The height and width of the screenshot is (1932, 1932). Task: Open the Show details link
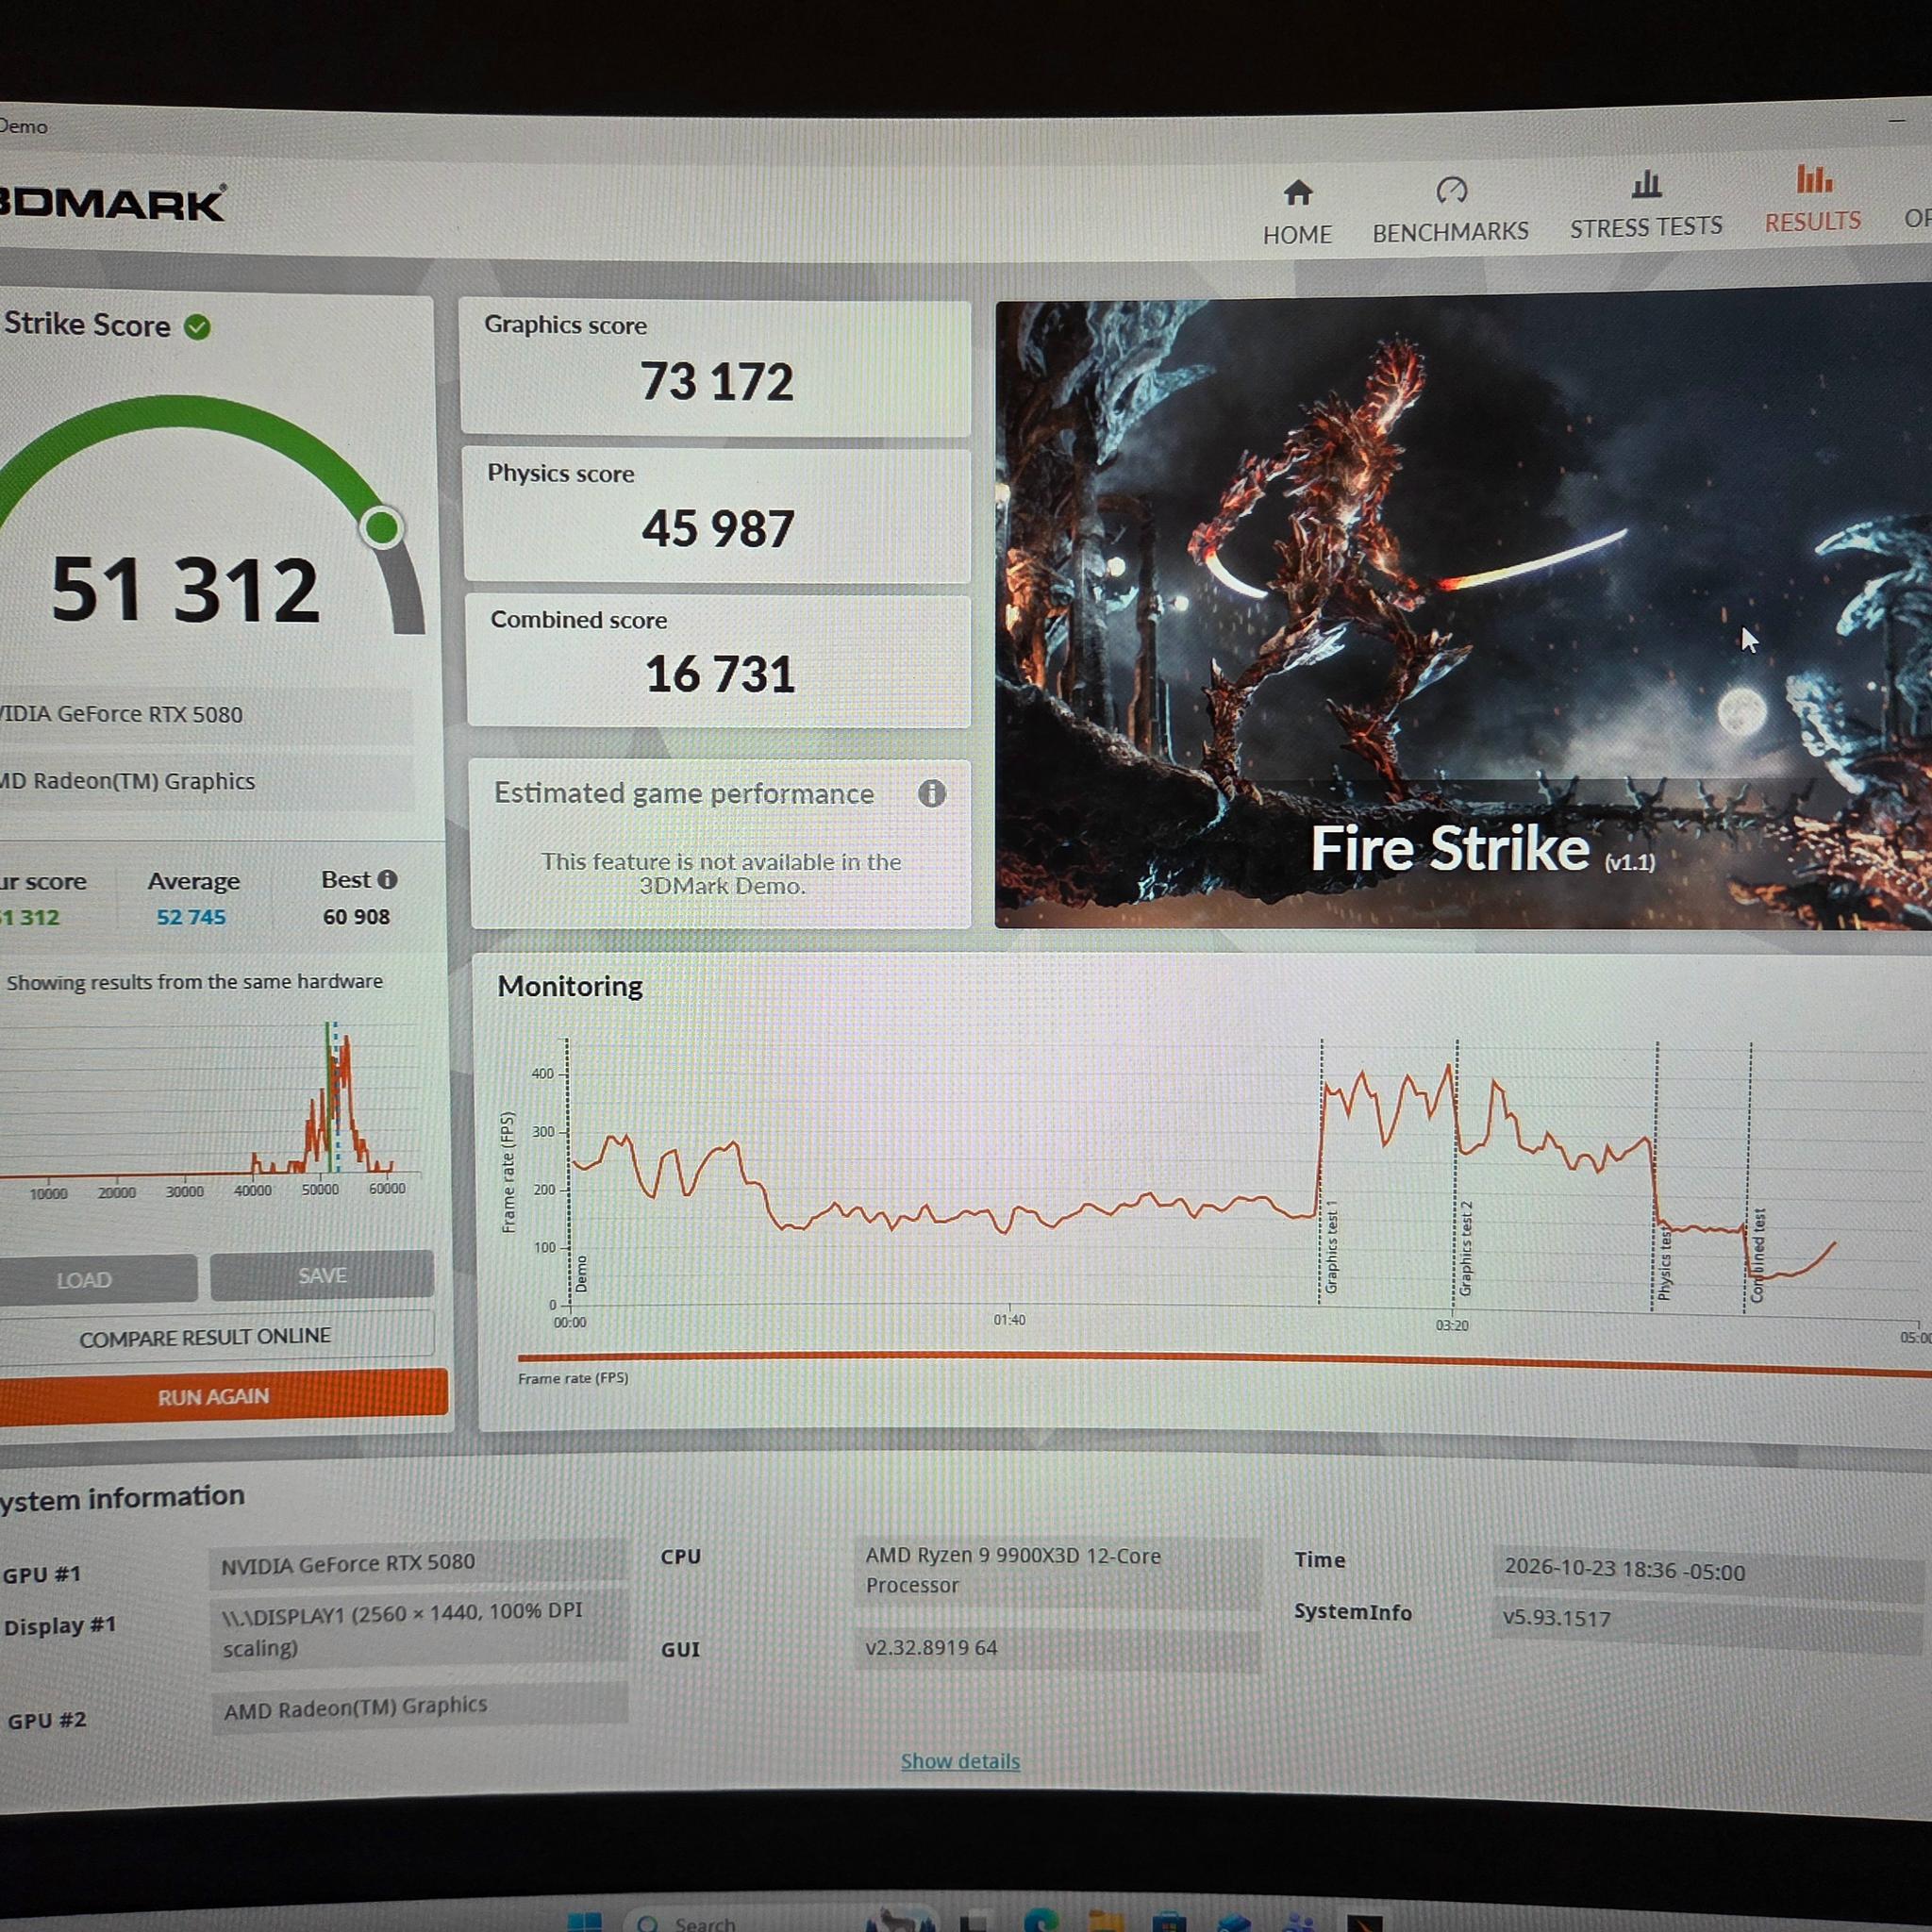pos(960,1761)
